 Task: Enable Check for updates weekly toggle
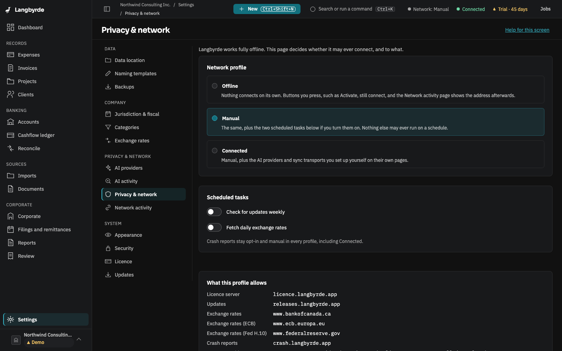point(214,212)
